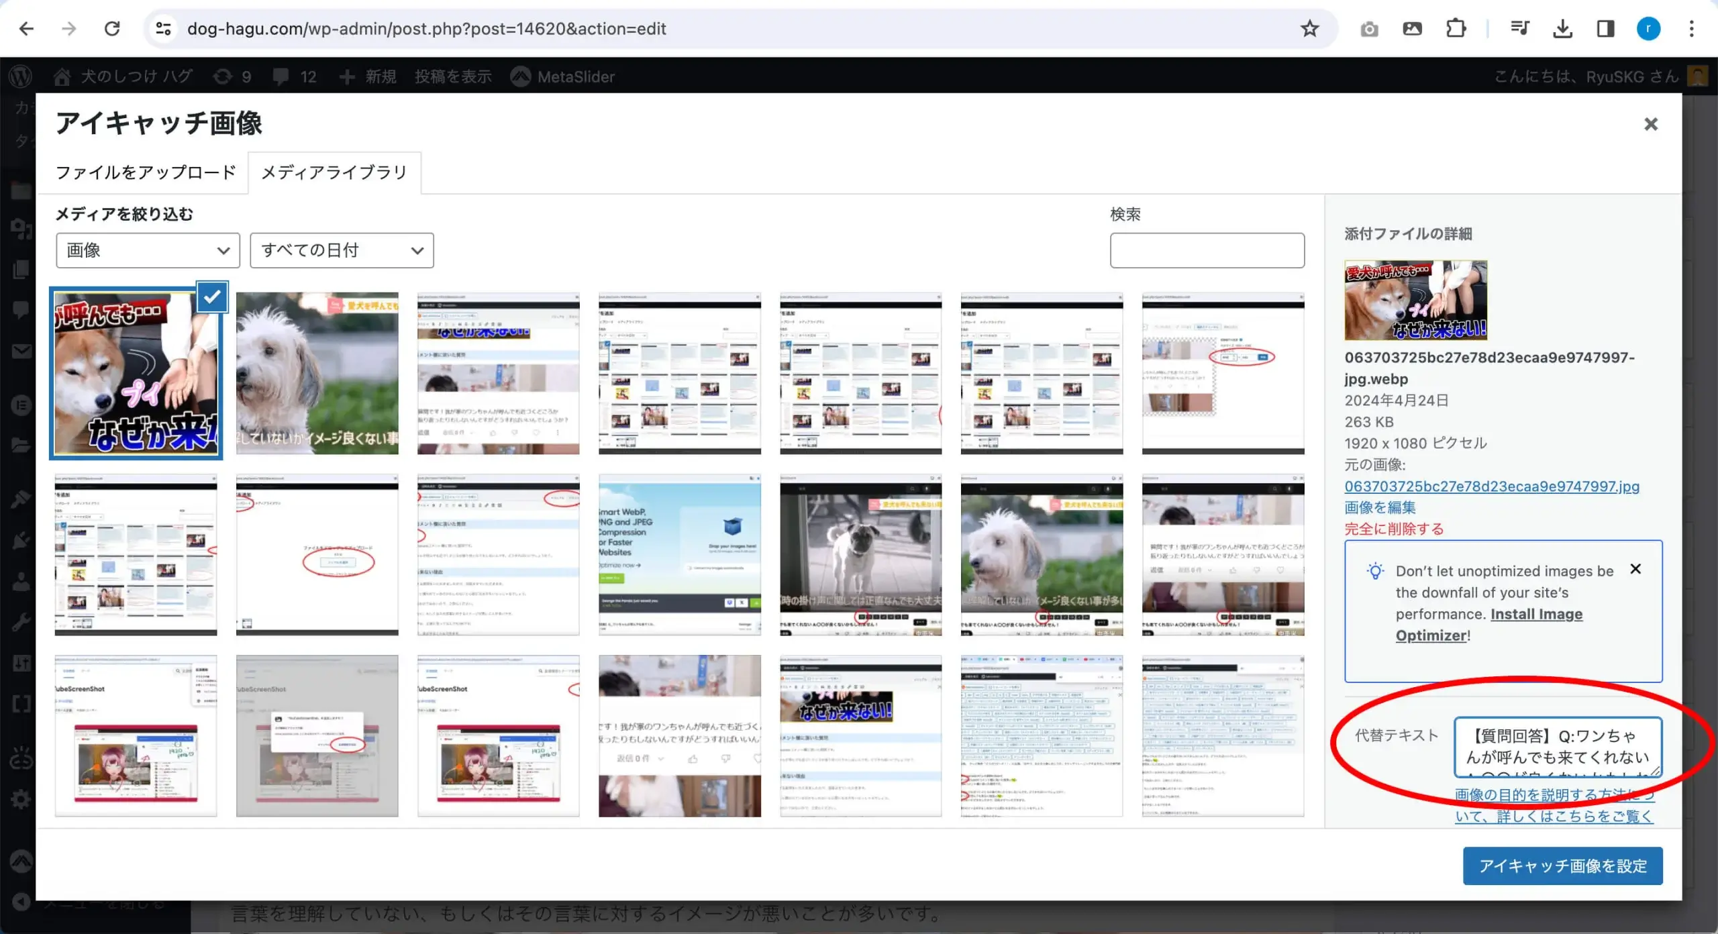Viewport: 1718px width, 934px height.
Task: Click the Install Image Optimizer link
Action: point(1489,624)
